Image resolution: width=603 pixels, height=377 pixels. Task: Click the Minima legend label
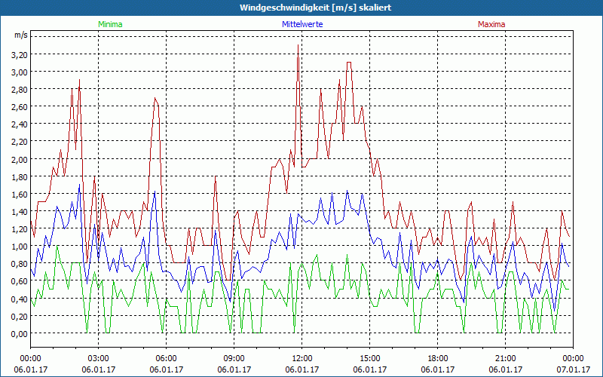pyautogui.click(x=110, y=24)
